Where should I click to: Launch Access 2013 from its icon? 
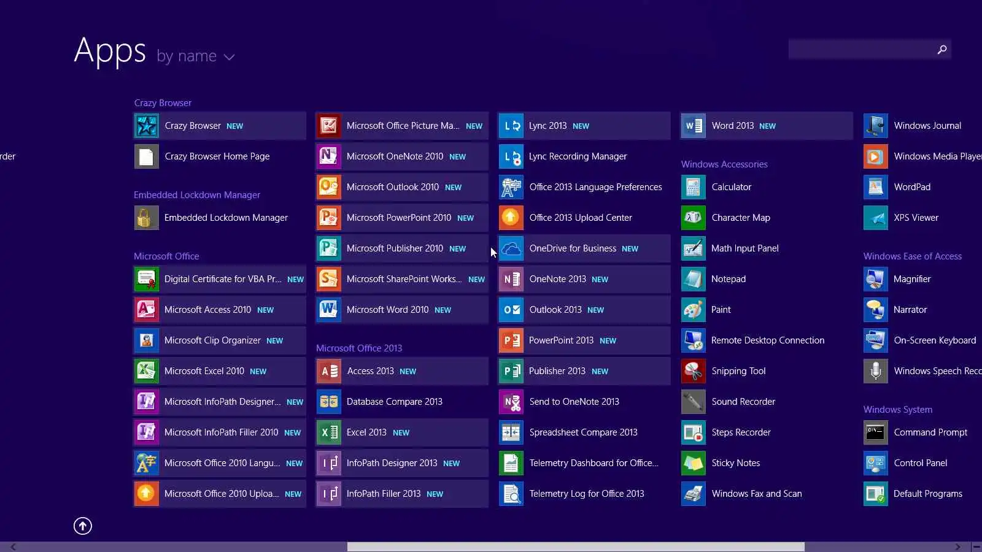(x=328, y=371)
